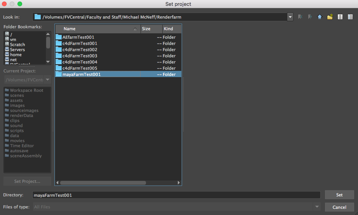This screenshot has width=358, height=215.
Task: Select the c4dFarmTest001 folder
Action: click(118, 43)
